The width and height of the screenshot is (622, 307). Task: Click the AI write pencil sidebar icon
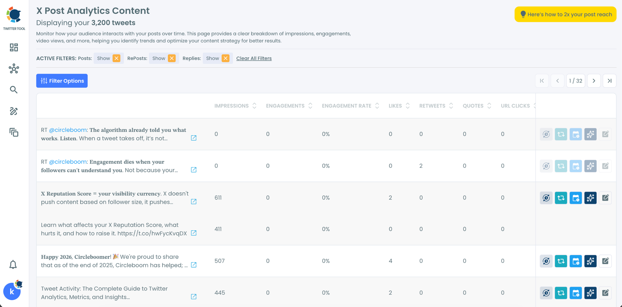[x=14, y=111]
